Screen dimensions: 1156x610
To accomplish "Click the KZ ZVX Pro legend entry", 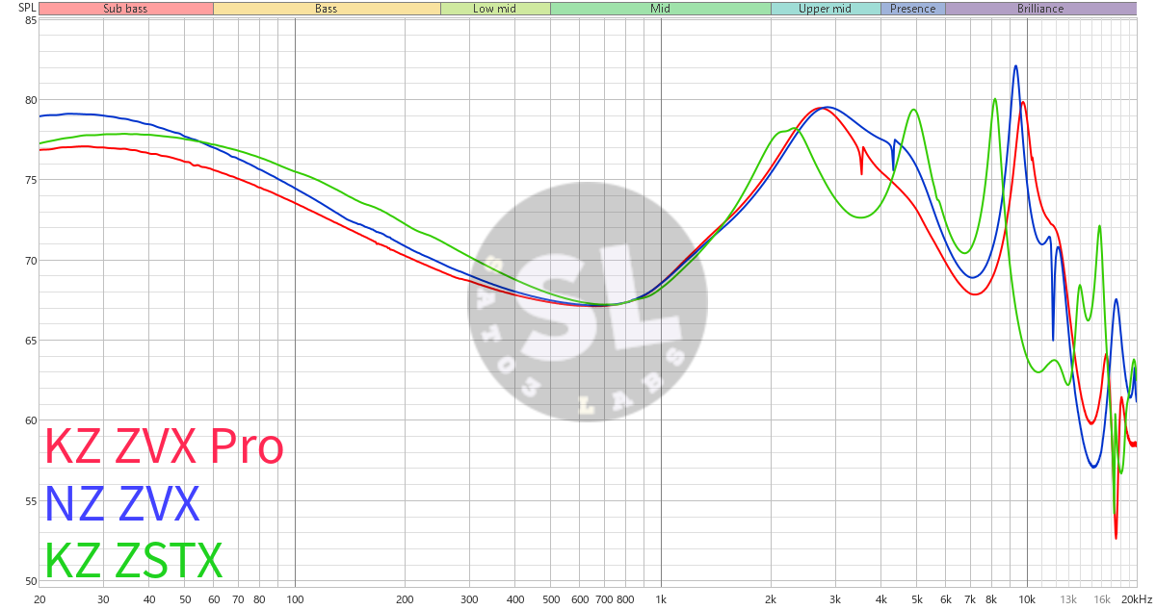I will tap(165, 447).
